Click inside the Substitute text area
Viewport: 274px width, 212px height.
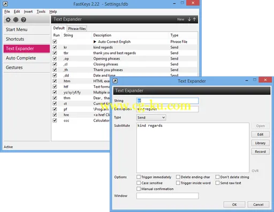193,148
